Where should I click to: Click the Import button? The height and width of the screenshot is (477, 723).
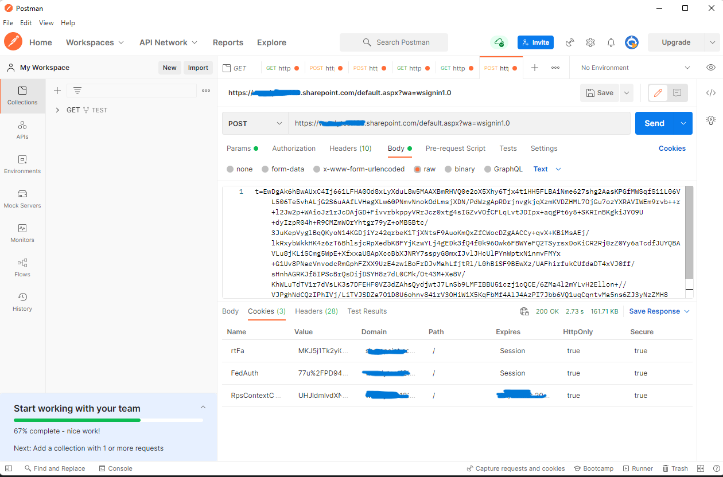198,68
